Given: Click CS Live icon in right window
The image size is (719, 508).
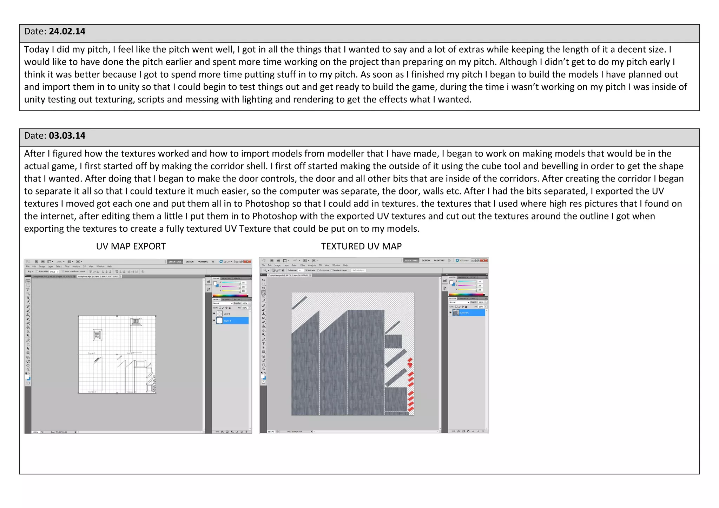Looking at the screenshot, I should pyautogui.click(x=457, y=260).
